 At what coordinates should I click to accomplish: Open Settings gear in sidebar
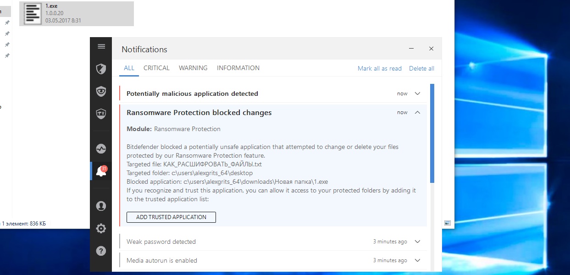click(101, 228)
